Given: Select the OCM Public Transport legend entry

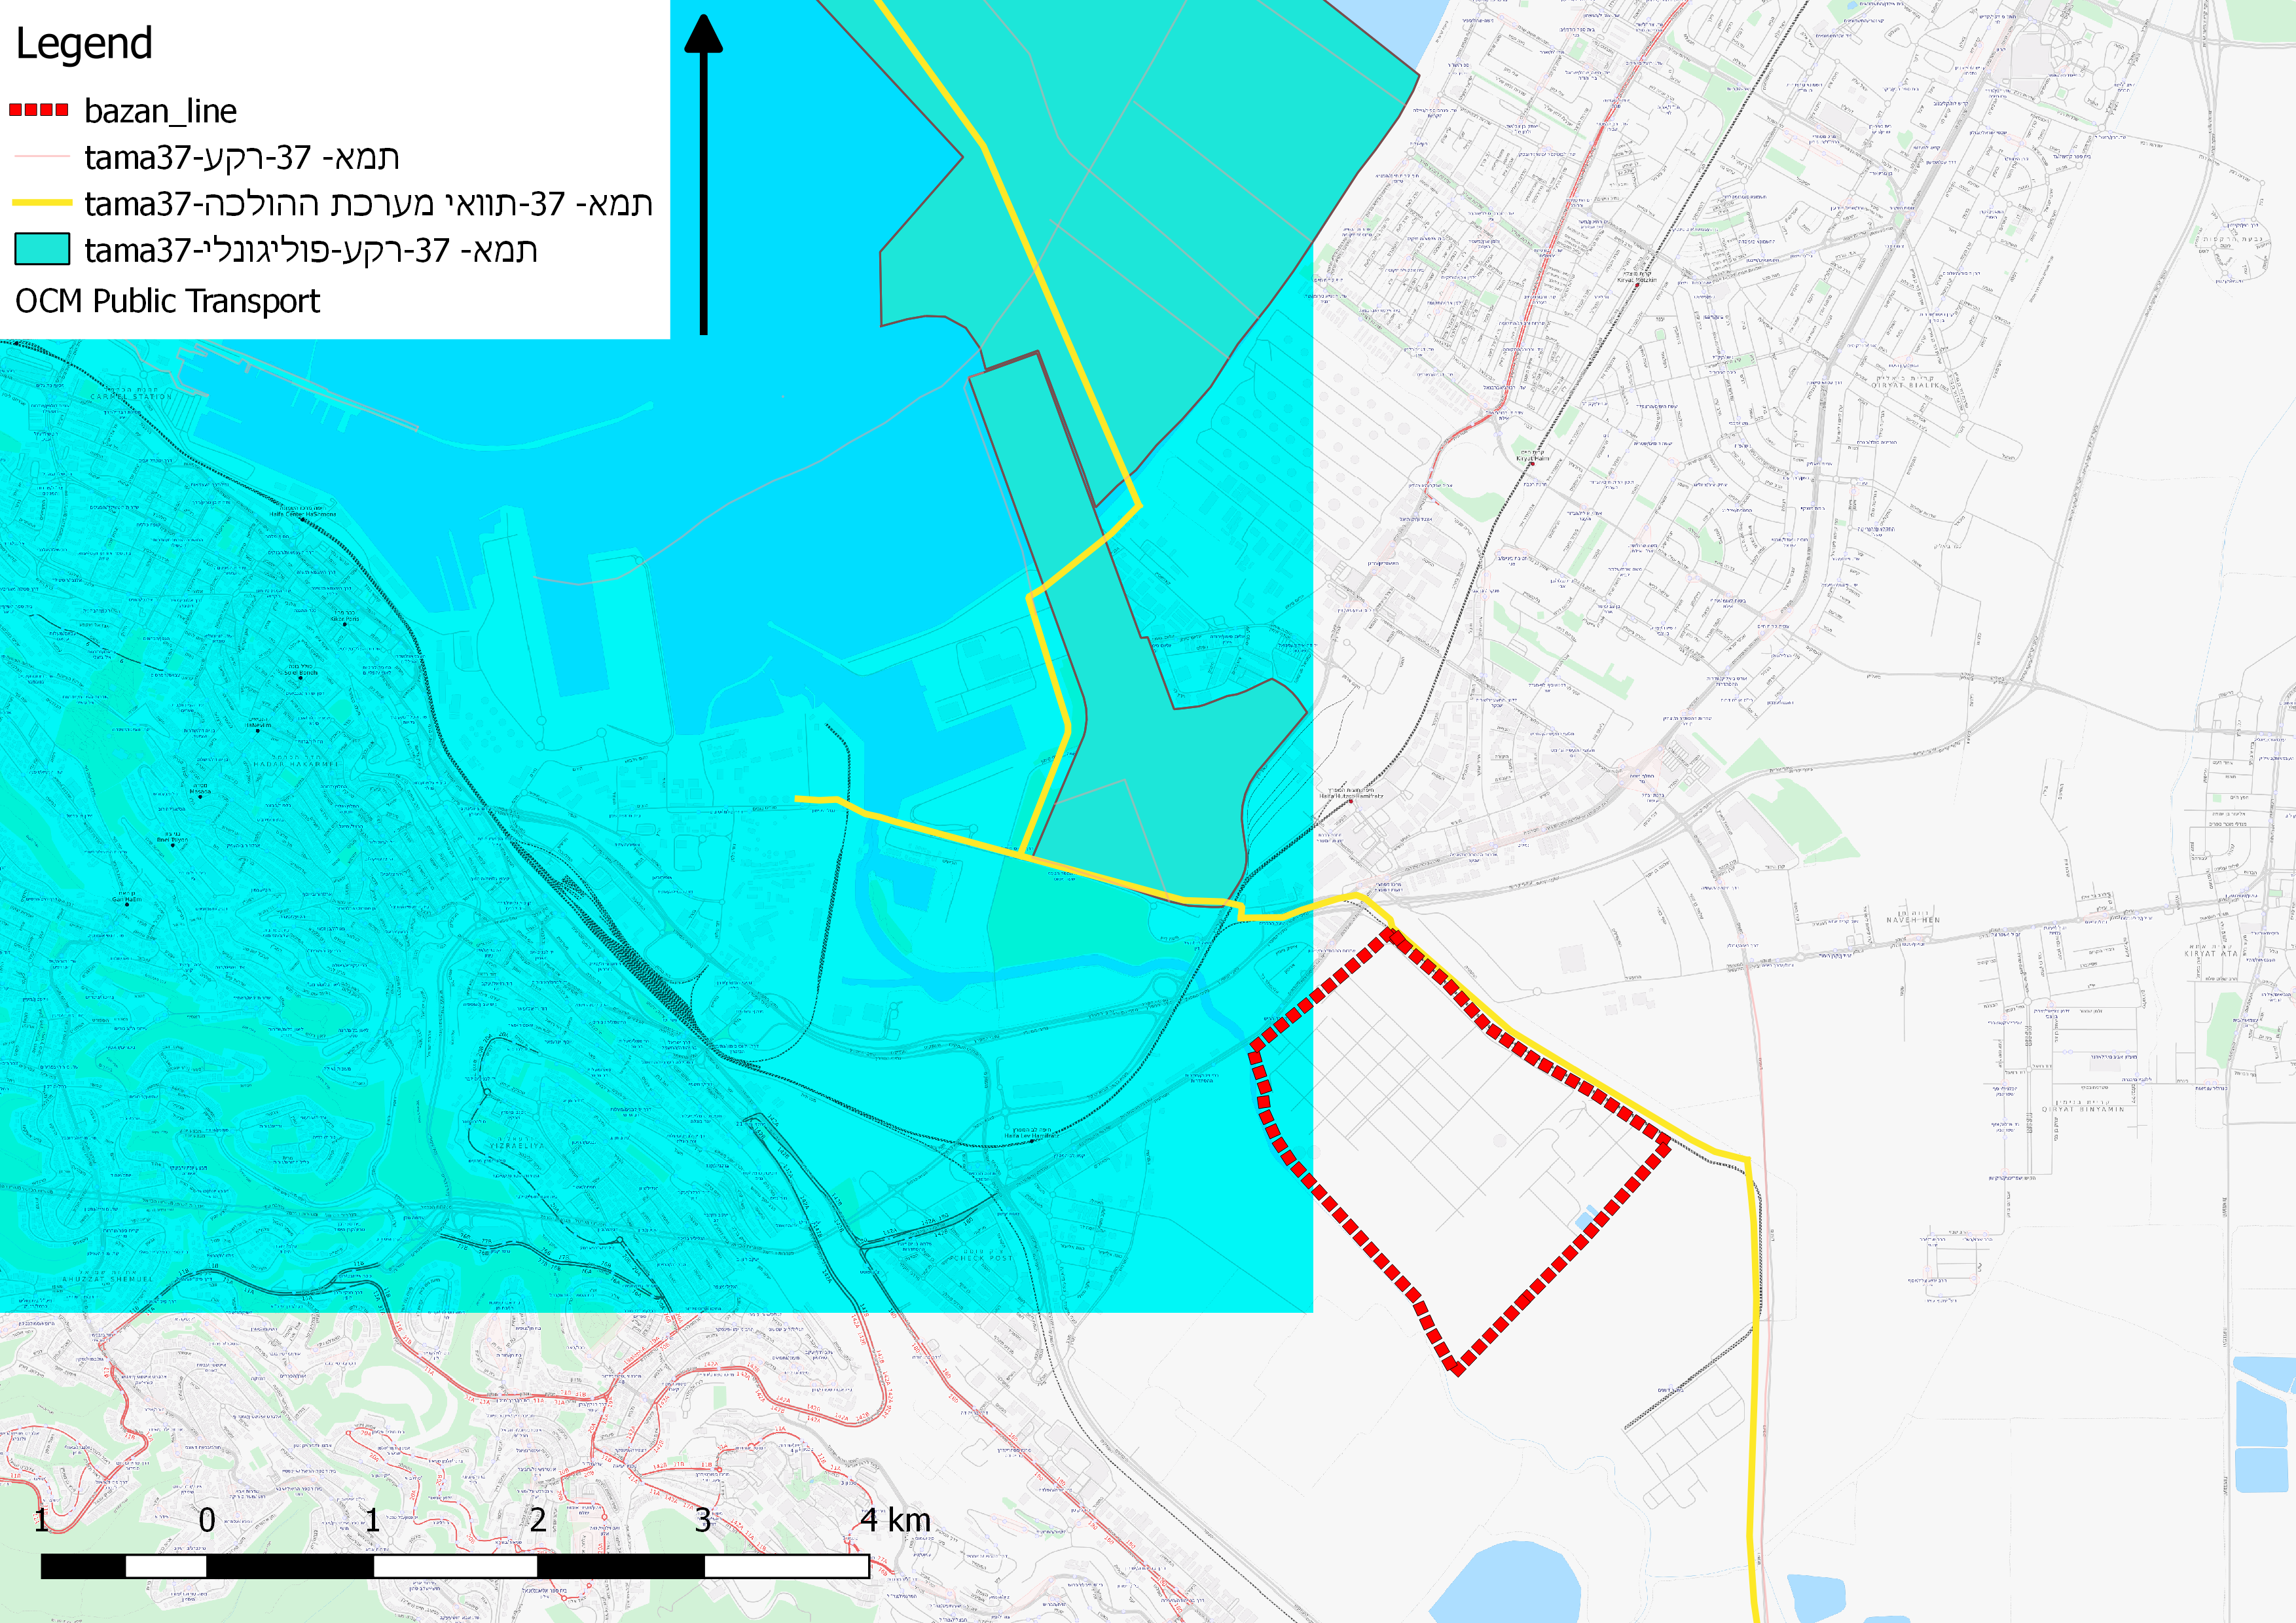Looking at the screenshot, I should click(x=167, y=301).
